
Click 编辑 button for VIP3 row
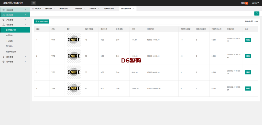(x=248, y=72)
